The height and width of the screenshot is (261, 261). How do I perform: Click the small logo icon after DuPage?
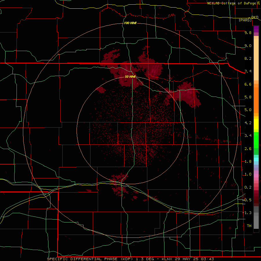[258, 3]
